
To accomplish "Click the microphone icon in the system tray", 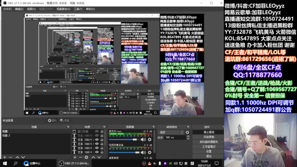I will (x=160, y=163).
